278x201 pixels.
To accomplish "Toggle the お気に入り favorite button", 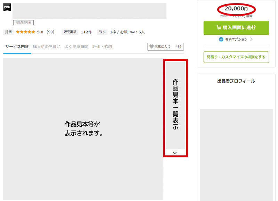I will click(165, 47).
